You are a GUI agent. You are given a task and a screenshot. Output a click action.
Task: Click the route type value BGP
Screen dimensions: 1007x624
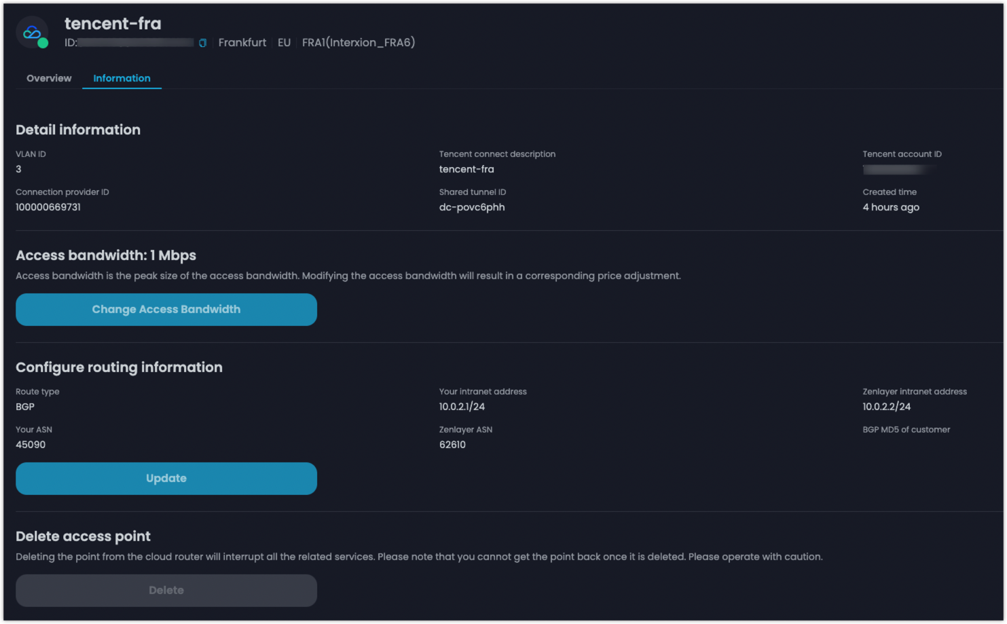25,407
